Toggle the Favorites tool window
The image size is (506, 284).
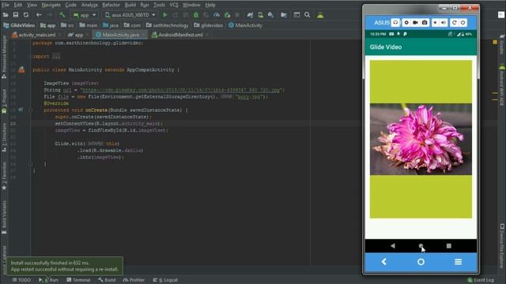[x=4, y=176]
